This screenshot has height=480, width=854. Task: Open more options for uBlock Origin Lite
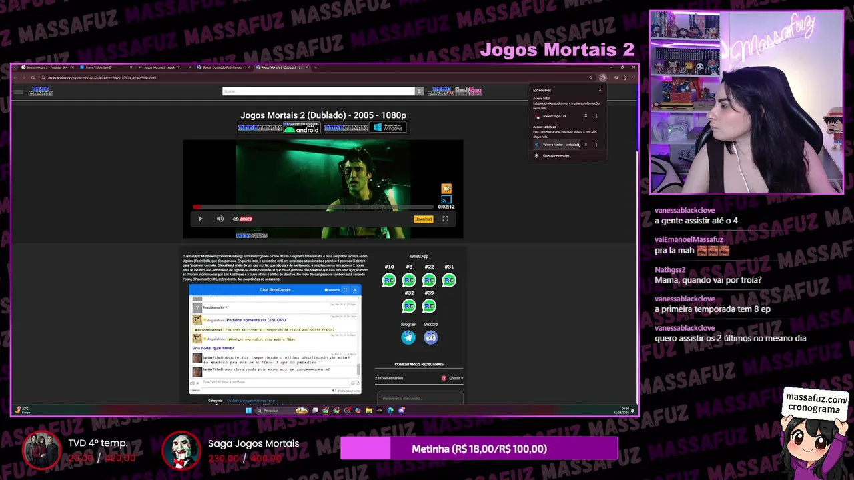pyautogui.click(x=596, y=116)
